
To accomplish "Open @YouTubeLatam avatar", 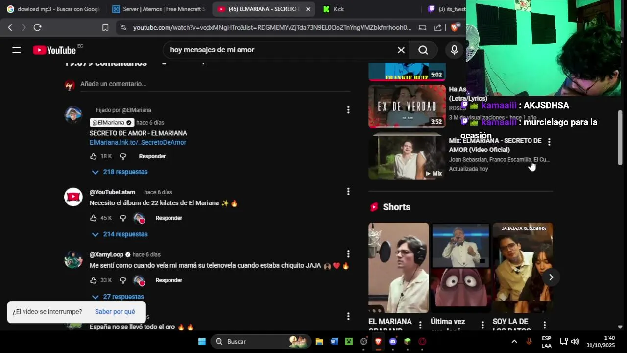I will coord(73,197).
